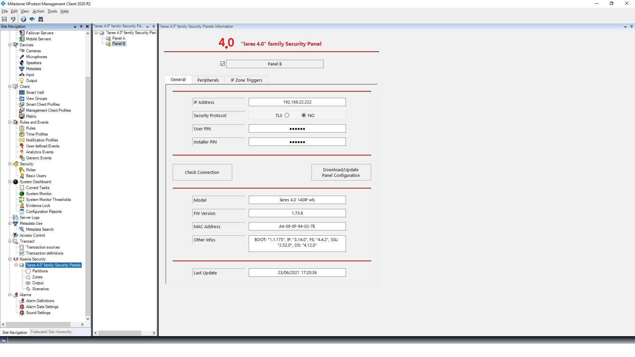The width and height of the screenshot is (635, 357).
Task: Open the Alarm Definitions icon
Action: [22, 301]
